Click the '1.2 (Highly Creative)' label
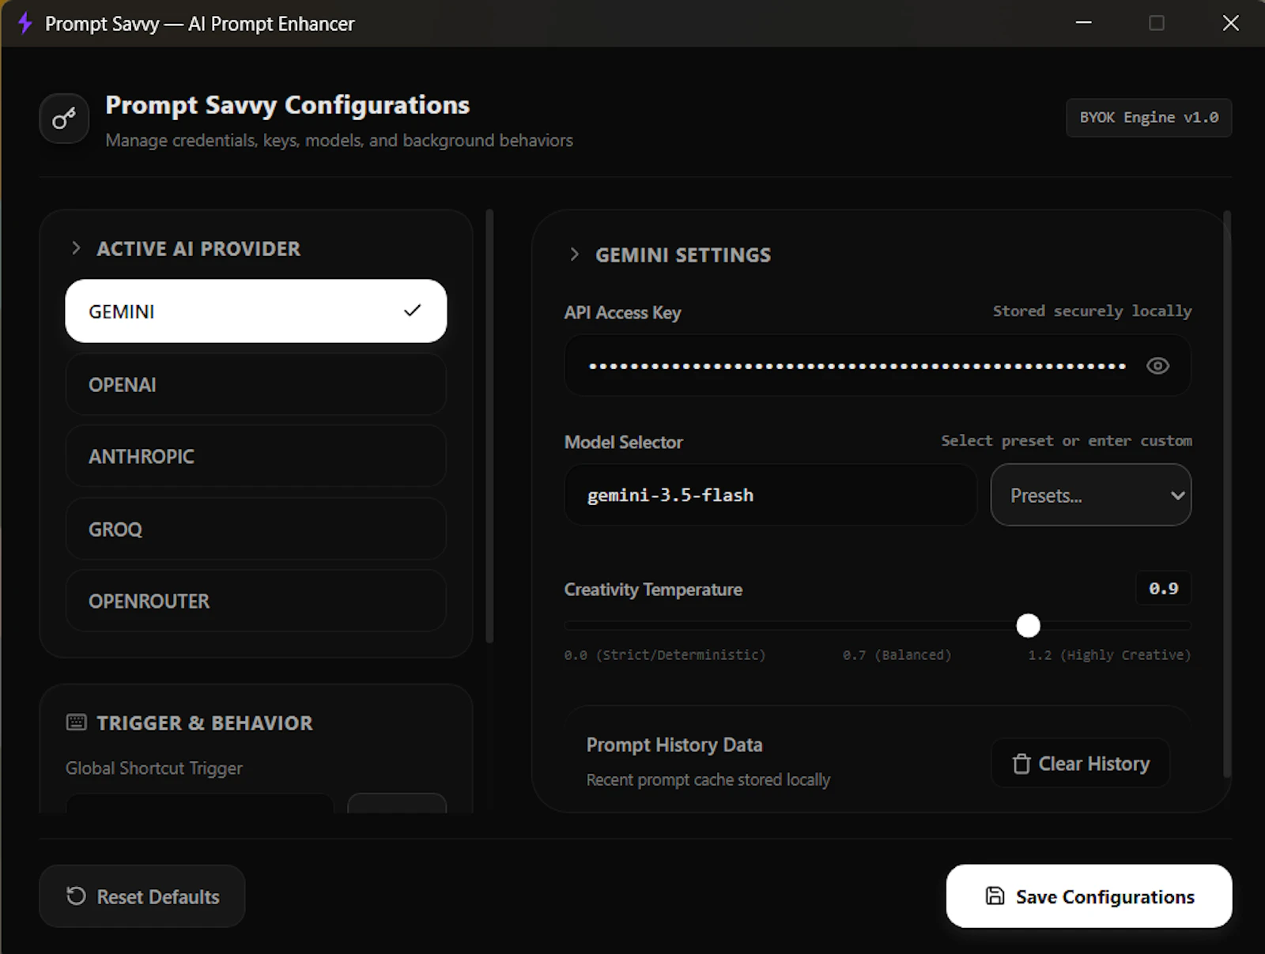The width and height of the screenshot is (1265, 954). coord(1109,655)
